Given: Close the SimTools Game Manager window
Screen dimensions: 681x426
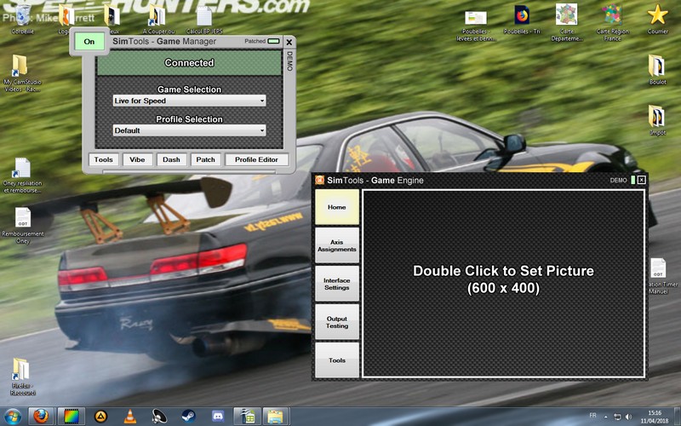Looking at the screenshot, I should (x=289, y=42).
